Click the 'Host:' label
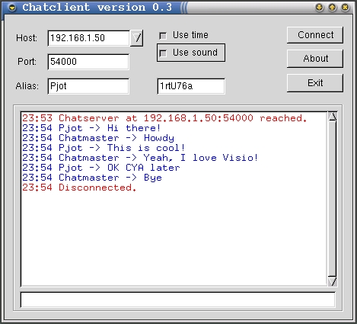 (x=27, y=38)
